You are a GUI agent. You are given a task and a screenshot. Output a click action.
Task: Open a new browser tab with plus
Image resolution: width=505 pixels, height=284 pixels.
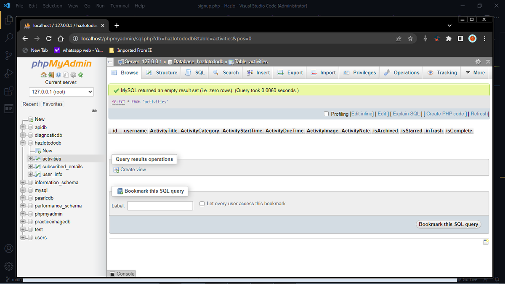click(117, 25)
